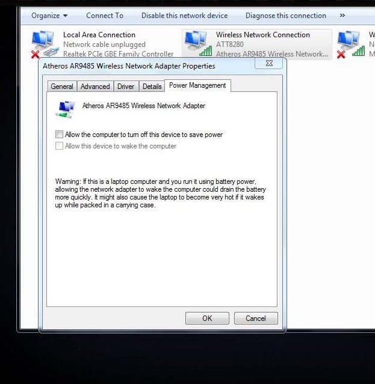
Task: Click the ATT8280 network name
Action: click(229, 44)
